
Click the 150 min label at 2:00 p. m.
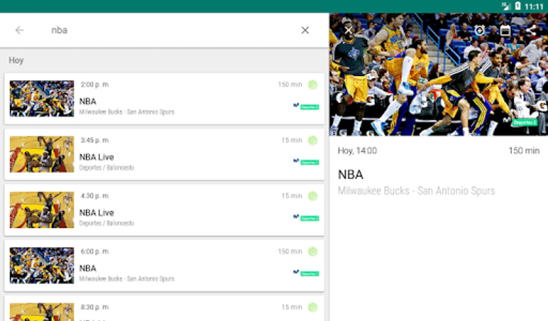click(x=290, y=85)
